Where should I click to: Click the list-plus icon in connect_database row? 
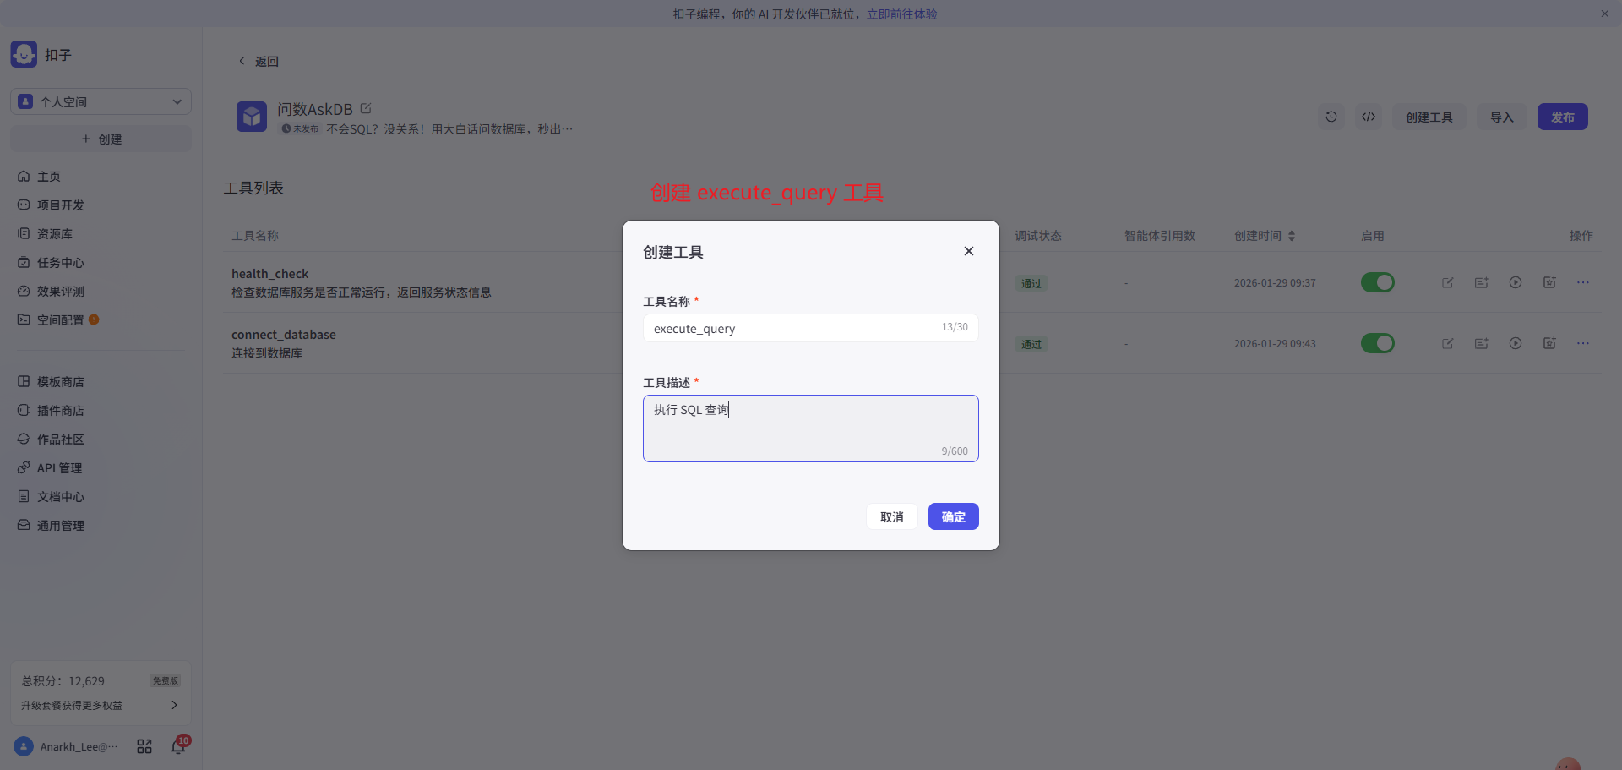click(1481, 343)
